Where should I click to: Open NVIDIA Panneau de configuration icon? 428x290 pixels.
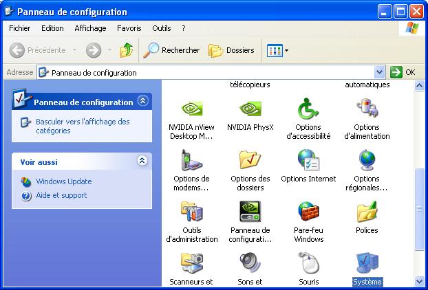point(250,211)
